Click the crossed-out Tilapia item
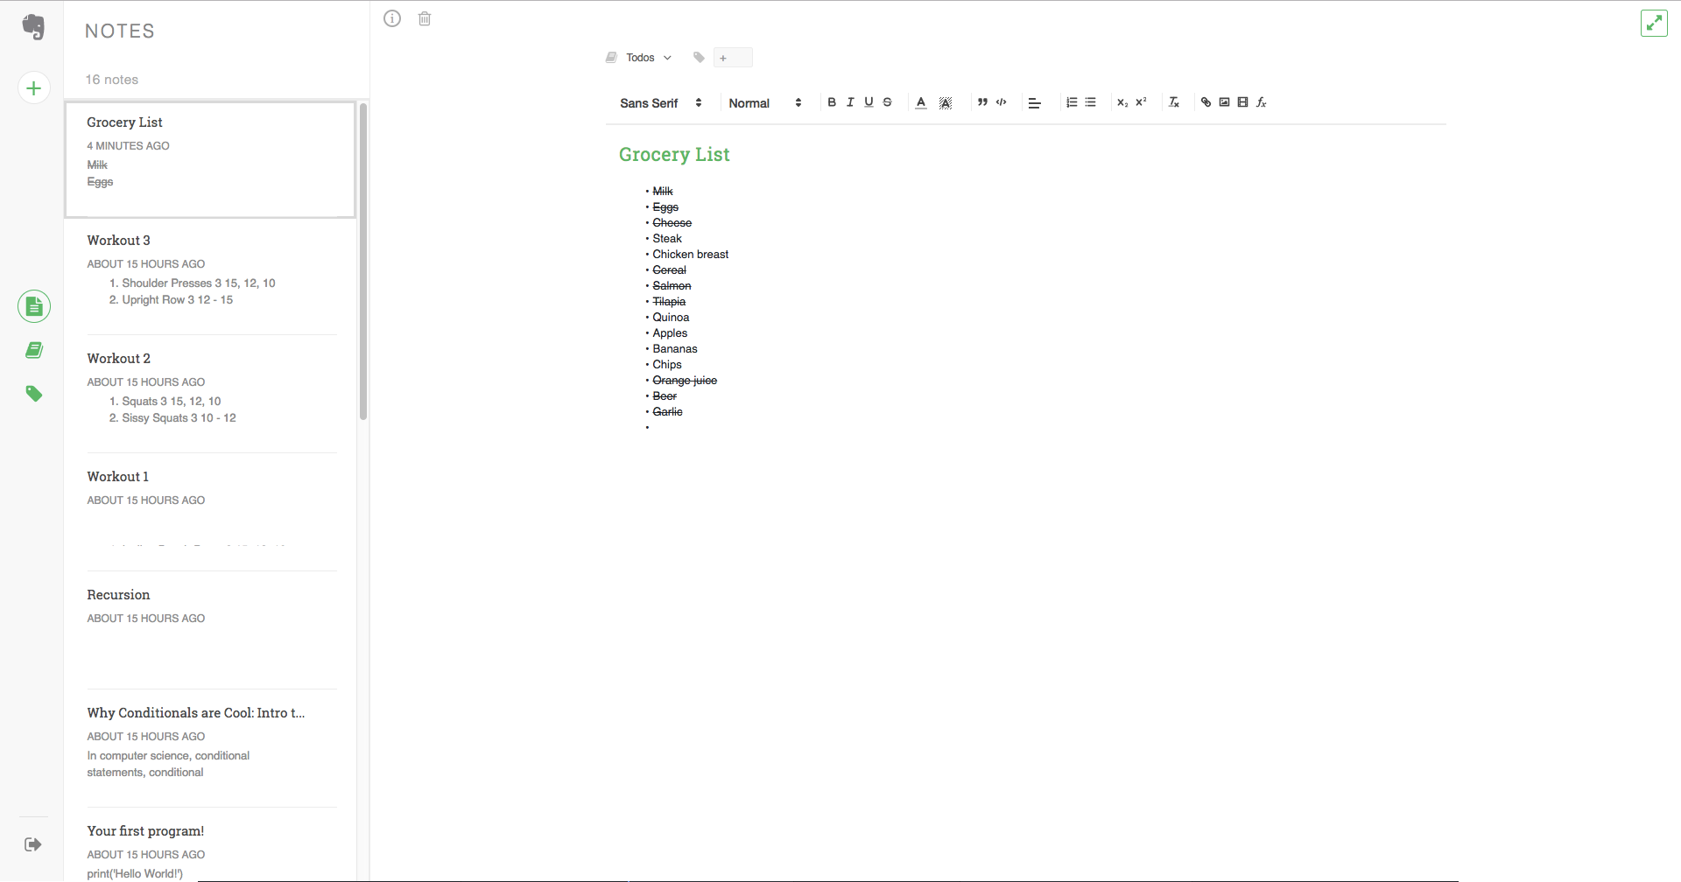 tap(669, 302)
